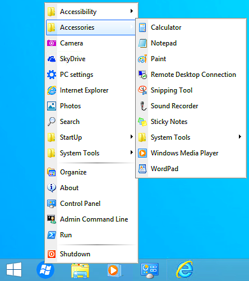Screen dimensions: 249x281
Task: Click Windows Media Player taskbar icon
Action: pyautogui.click(x=114, y=270)
